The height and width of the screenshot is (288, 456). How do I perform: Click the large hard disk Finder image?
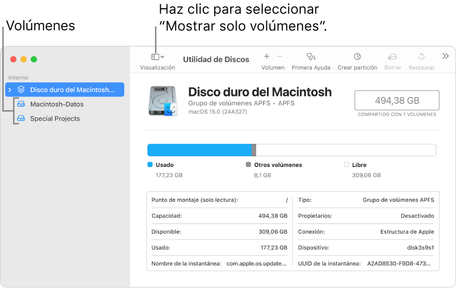click(163, 101)
